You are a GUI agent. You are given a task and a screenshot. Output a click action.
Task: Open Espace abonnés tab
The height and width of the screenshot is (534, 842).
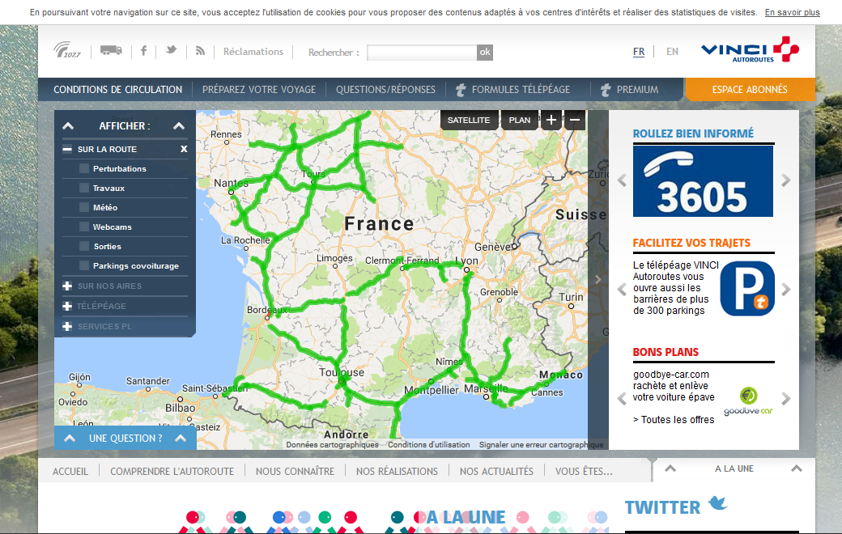tap(750, 90)
